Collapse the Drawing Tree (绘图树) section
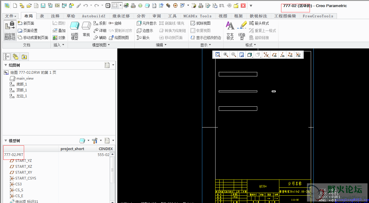Screen dimensions: 369x203 point(5,65)
